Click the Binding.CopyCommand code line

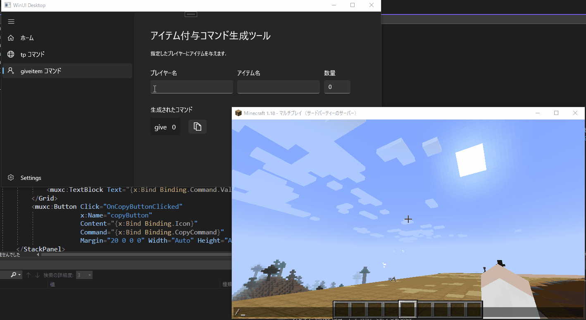[x=152, y=232]
